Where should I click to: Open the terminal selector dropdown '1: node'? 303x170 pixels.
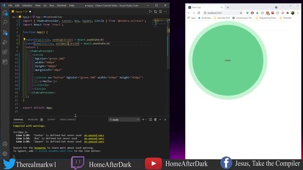tap(124, 119)
